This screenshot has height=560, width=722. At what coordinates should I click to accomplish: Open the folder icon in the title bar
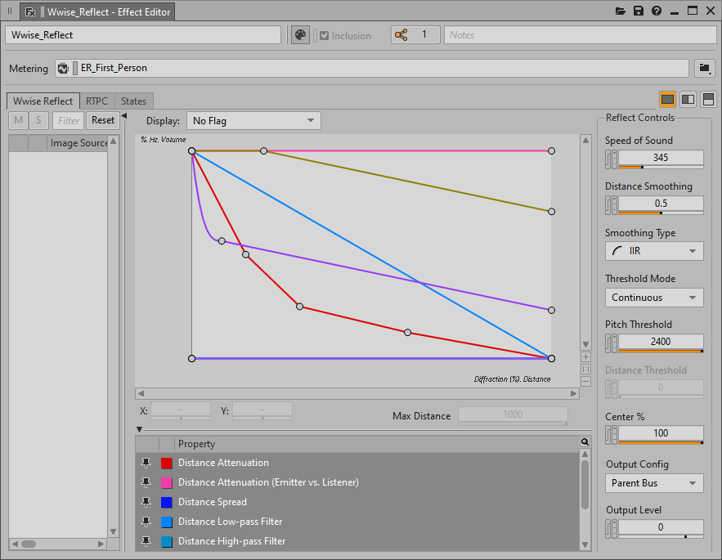click(x=621, y=11)
